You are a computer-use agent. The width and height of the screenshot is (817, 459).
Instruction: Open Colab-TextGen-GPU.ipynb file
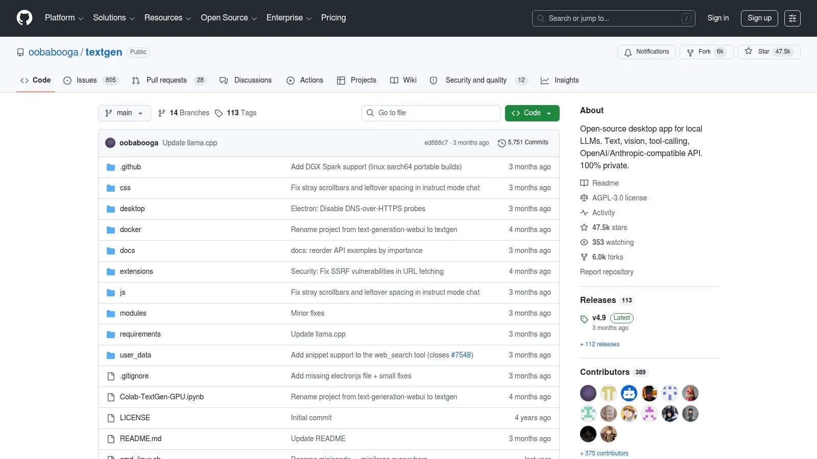coord(162,397)
